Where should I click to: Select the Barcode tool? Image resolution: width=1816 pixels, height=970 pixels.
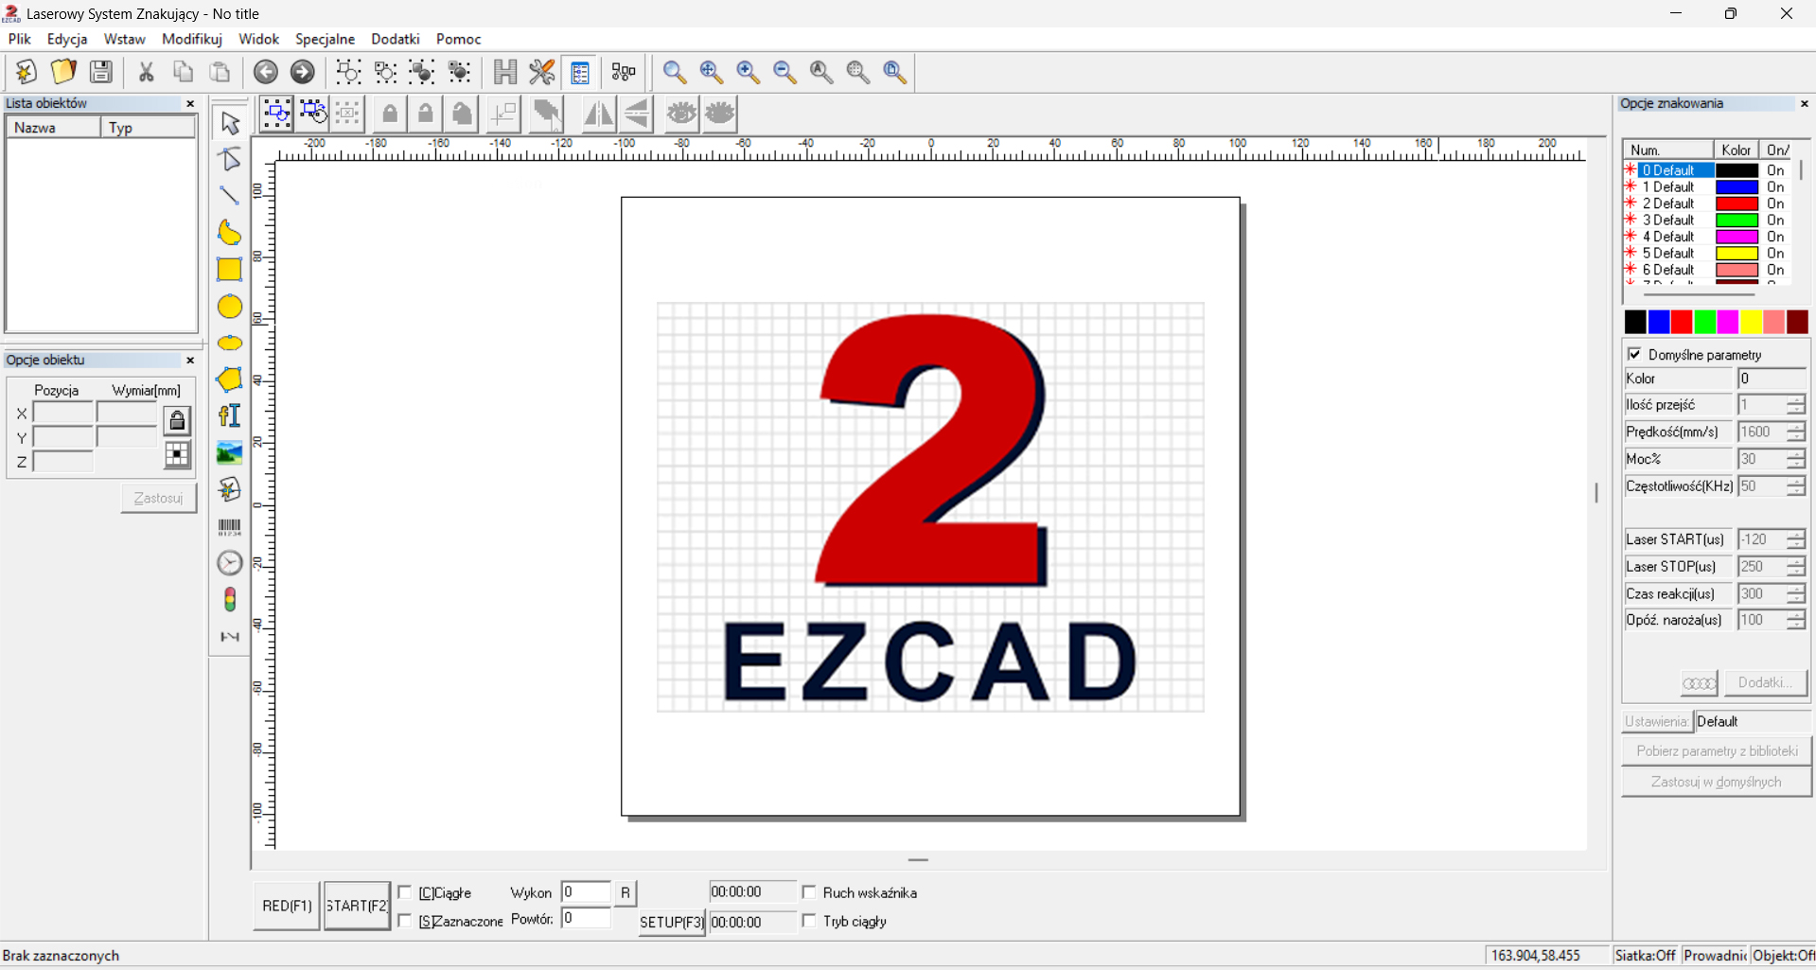(230, 527)
